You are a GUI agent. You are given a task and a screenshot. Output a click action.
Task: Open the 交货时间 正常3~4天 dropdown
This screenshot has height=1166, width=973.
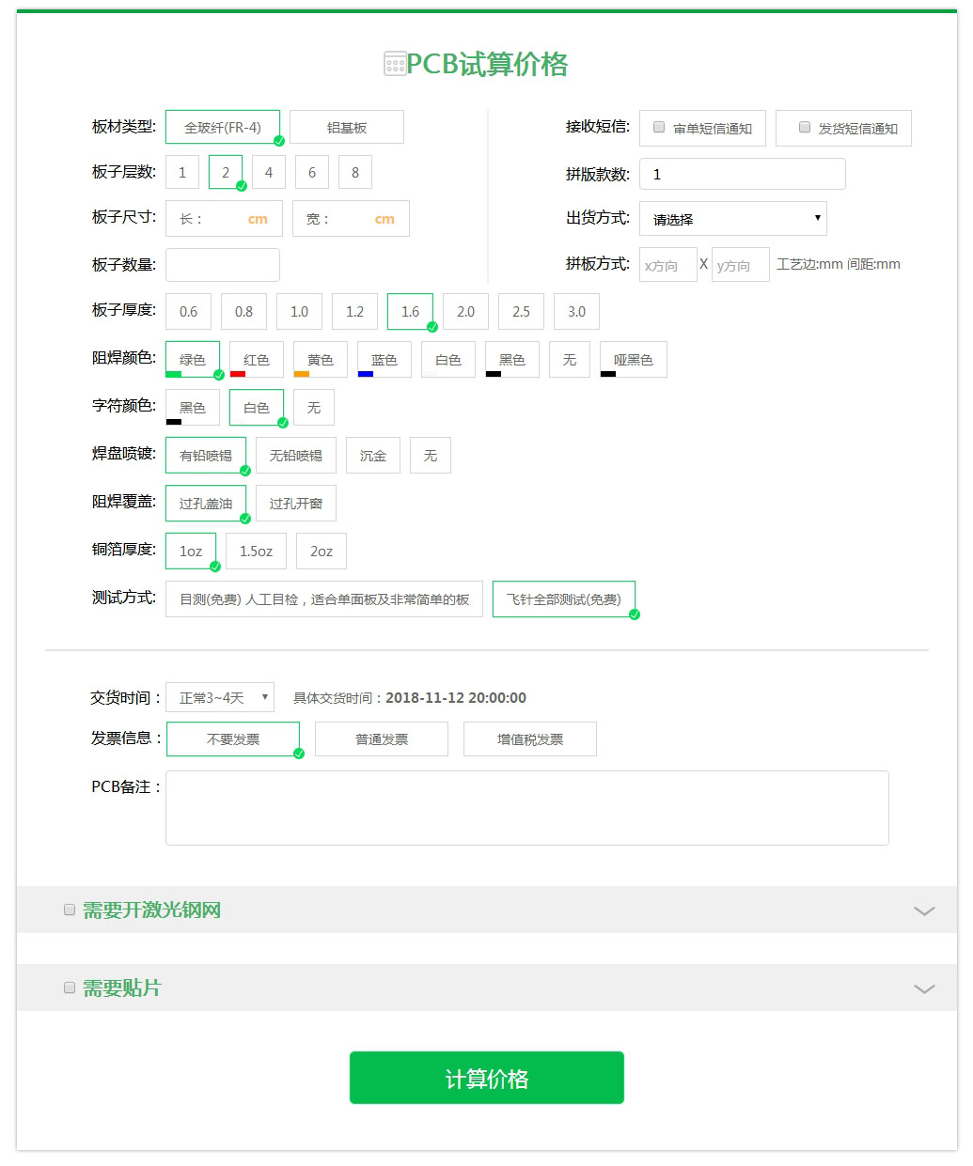click(x=220, y=697)
